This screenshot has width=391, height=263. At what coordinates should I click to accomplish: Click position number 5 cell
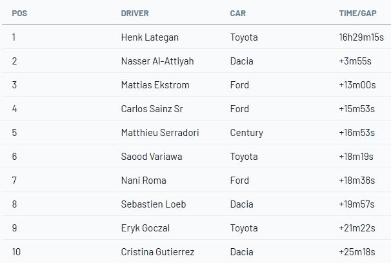(14, 133)
